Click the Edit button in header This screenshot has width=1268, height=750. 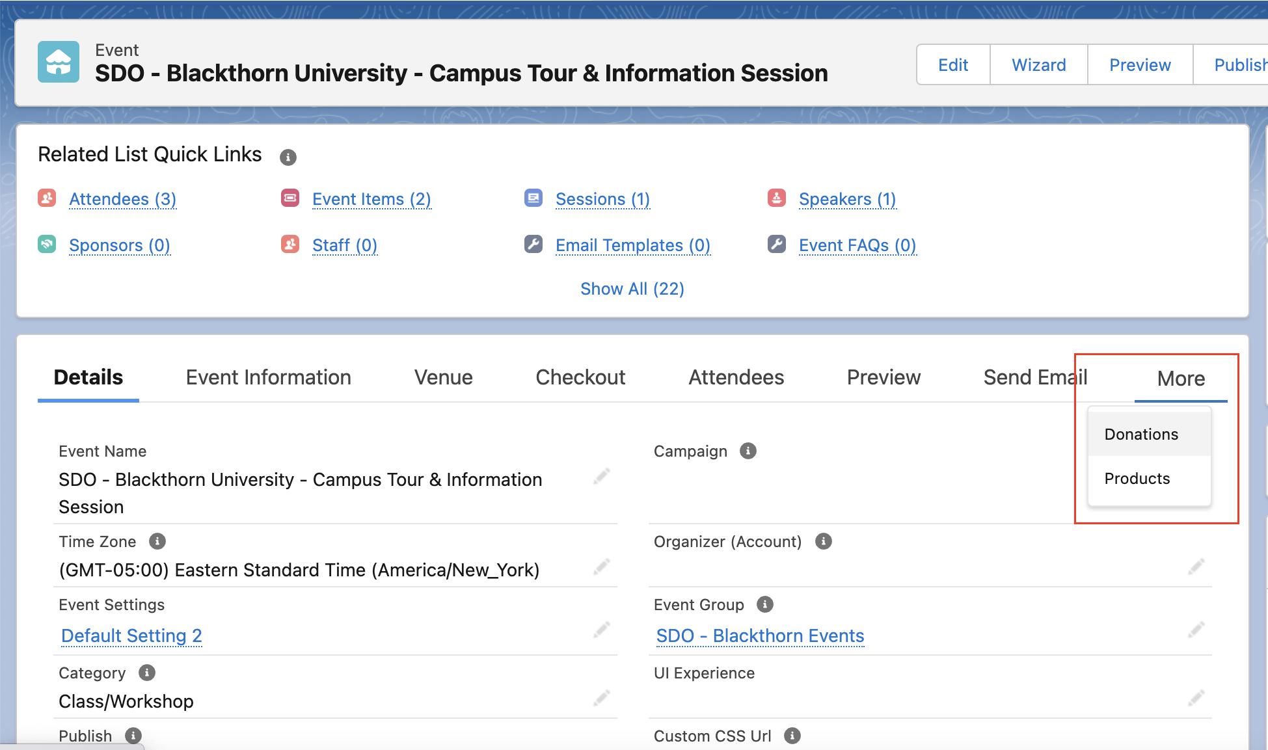[953, 65]
